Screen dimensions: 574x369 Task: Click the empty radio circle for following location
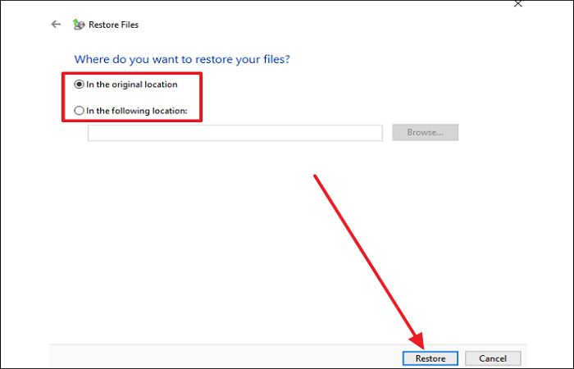[x=80, y=110]
